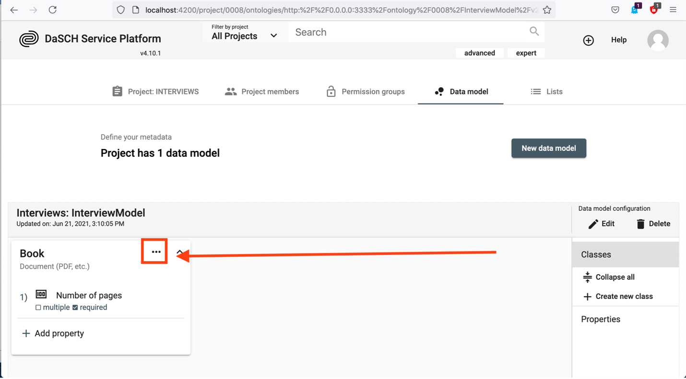Click into the Search input field
Viewport: 686px width, 379px height.
408,32
